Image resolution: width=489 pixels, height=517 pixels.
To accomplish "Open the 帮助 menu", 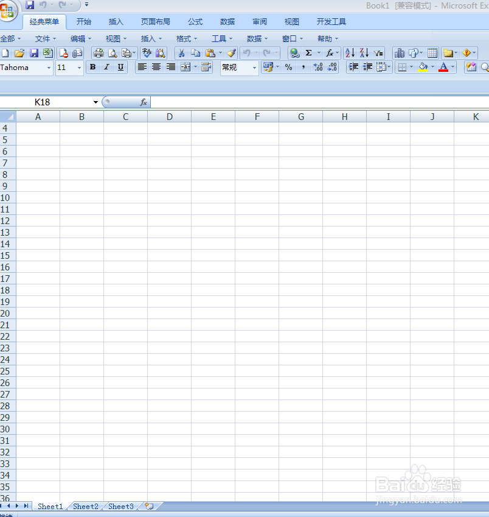I will tap(328, 39).
